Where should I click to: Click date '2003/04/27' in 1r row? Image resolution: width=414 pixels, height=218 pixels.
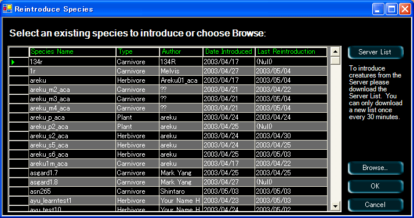(228, 71)
